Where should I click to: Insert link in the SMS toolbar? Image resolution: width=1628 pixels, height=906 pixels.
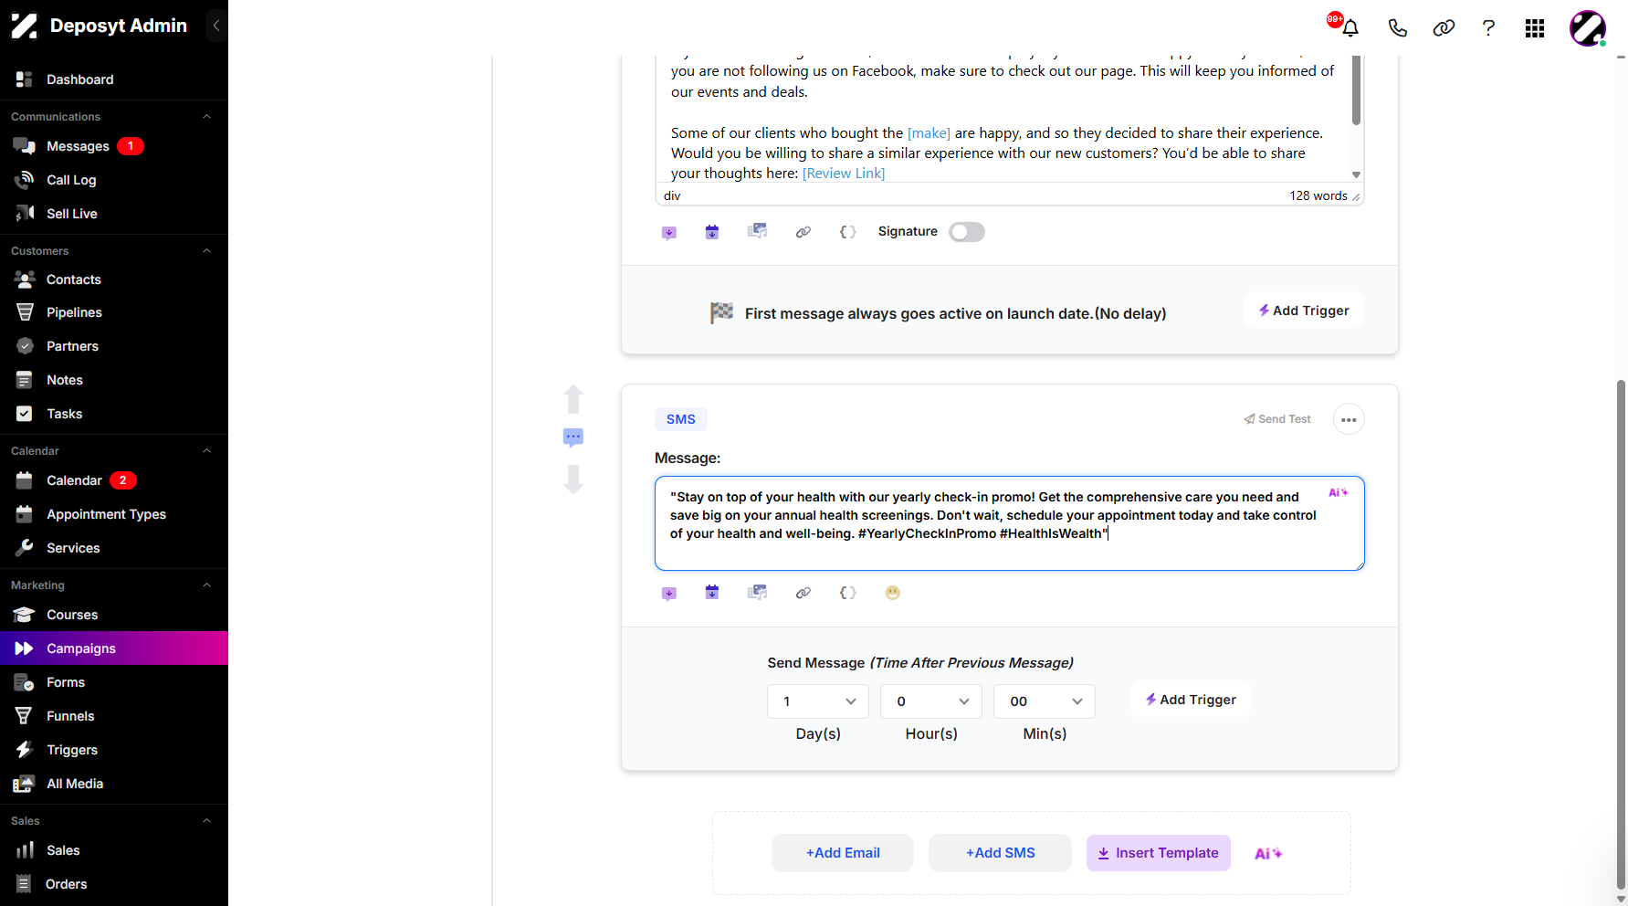[803, 593]
